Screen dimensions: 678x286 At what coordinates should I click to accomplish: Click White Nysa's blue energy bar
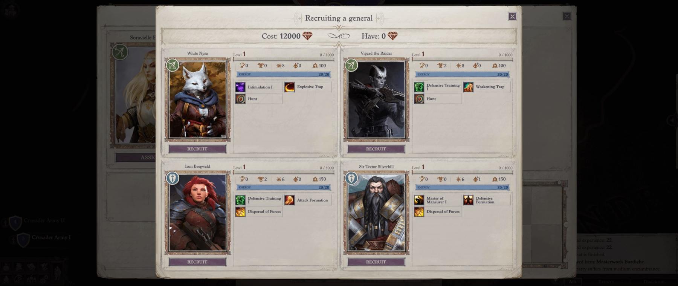(284, 74)
